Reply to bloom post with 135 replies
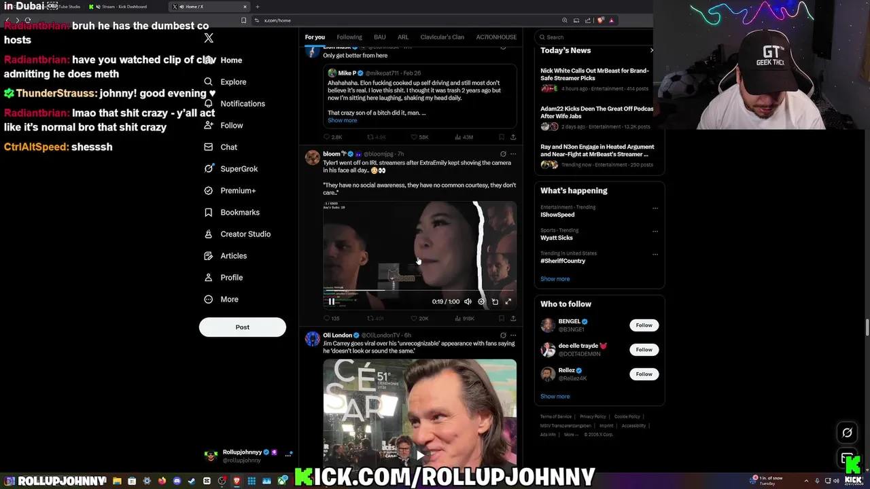The height and width of the screenshot is (489, 870). point(332,319)
